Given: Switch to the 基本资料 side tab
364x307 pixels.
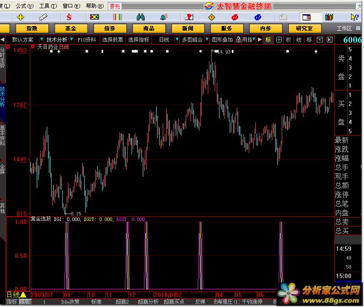Looking at the screenshot, I should (2, 136).
